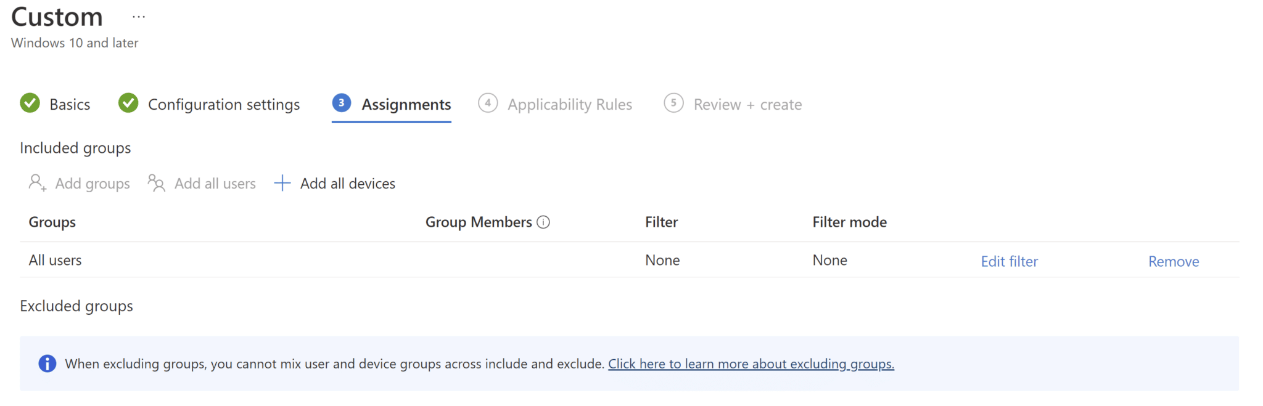The image size is (1263, 406).
Task: Click the Add all users people icon
Action: 156,182
